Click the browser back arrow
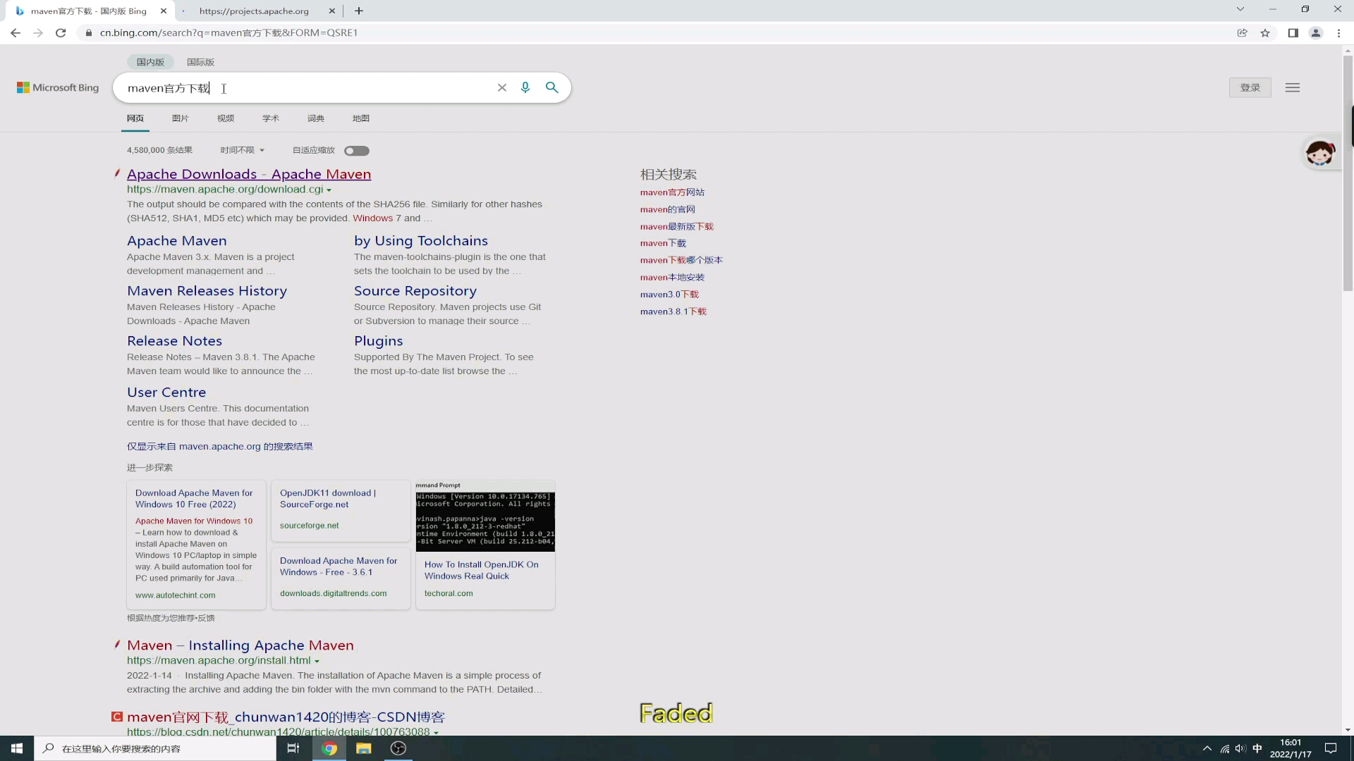 coord(16,32)
